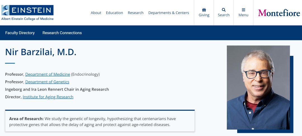Open the hamburger menu icon

(x=243, y=10)
